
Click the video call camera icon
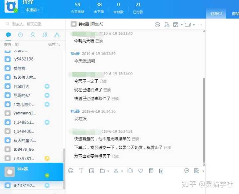(x=188, y=24)
